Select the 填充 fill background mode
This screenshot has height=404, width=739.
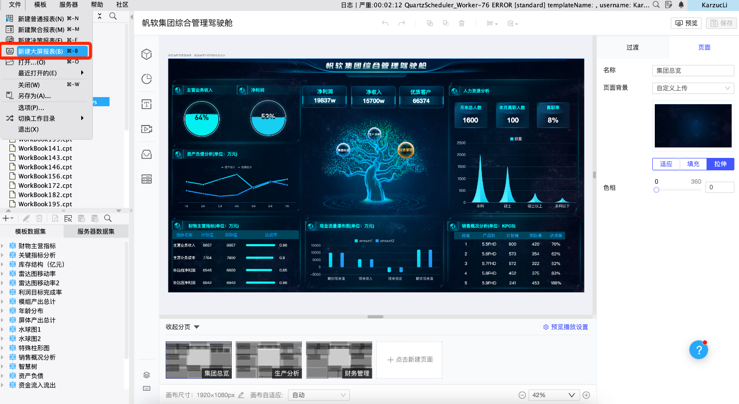pyautogui.click(x=693, y=164)
